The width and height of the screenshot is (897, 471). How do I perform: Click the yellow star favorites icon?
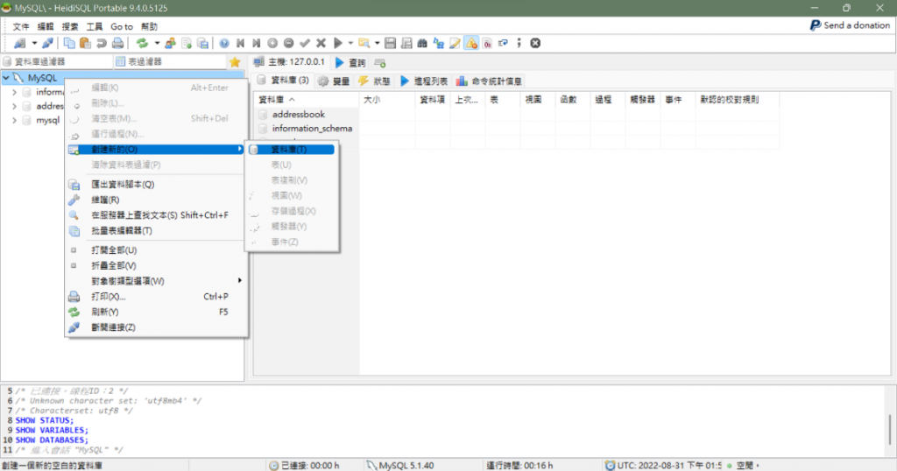[235, 62]
